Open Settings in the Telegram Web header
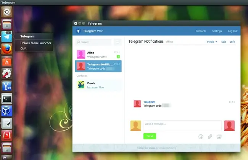The width and height of the screenshot is (248, 160). [217, 31]
